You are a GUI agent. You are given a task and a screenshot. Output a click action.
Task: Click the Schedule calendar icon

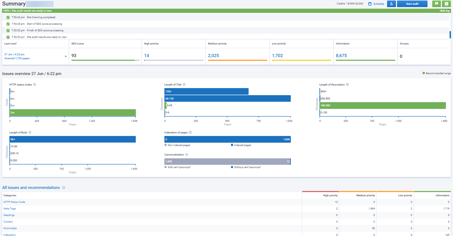click(x=370, y=4)
